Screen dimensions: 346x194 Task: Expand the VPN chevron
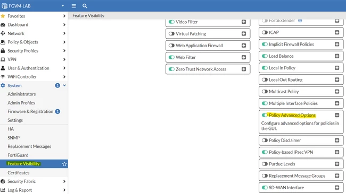click(64, 59)
